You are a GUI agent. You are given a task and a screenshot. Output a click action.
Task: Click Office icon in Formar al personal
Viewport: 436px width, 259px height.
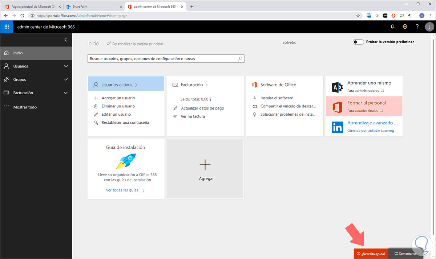point(338,107)
